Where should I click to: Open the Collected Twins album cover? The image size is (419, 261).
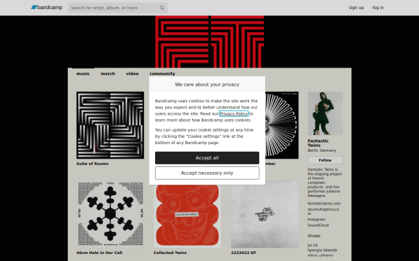187,216
